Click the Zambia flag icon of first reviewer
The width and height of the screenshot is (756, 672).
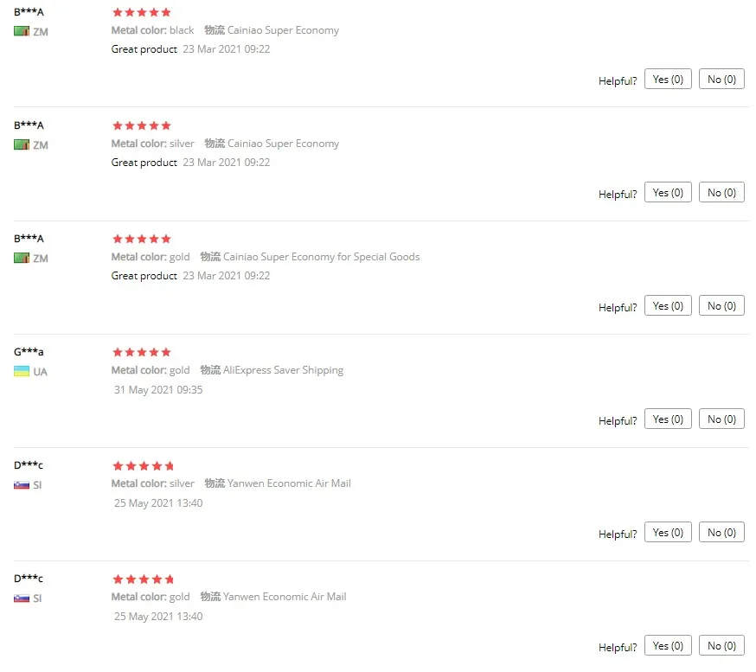click(22, 31)
